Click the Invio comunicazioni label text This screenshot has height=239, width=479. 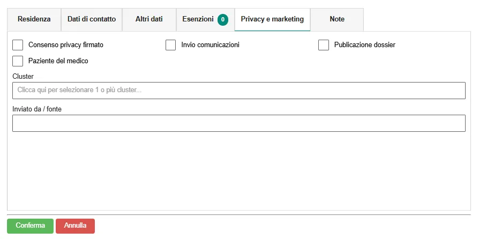coord(210,45)
